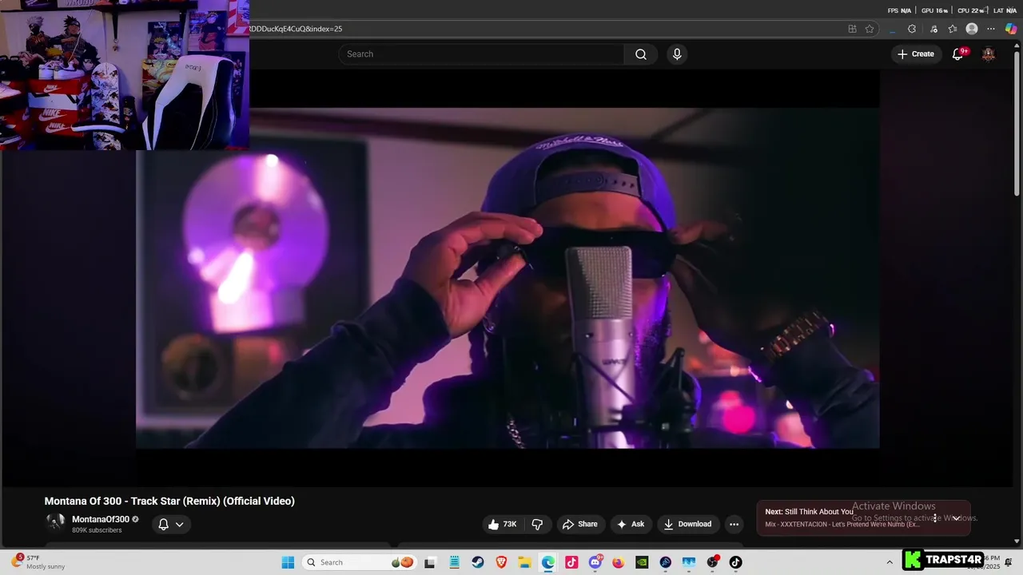Open MontanaOf300 channel name link

point(101,519)
